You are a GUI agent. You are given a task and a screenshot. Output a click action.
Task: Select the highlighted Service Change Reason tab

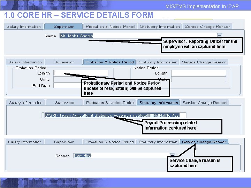[x=204, y=142]
